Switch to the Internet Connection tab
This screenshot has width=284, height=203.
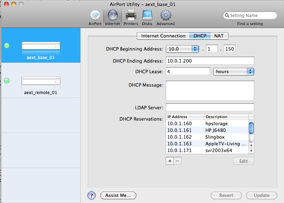tap(163, 36)
